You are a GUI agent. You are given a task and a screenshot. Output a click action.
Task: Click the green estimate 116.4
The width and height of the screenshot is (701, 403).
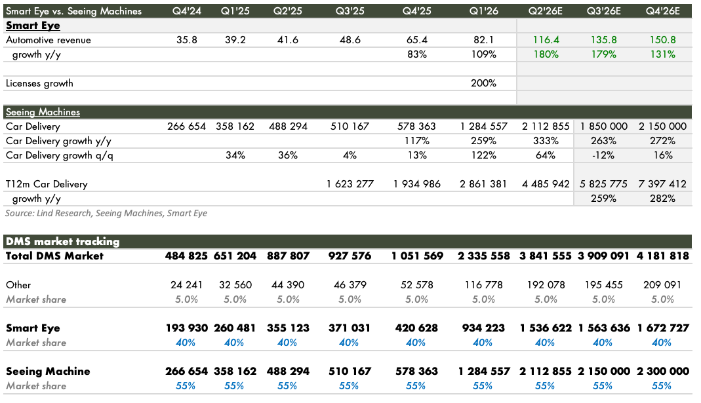pyautogui.click(x=546, y=40)
